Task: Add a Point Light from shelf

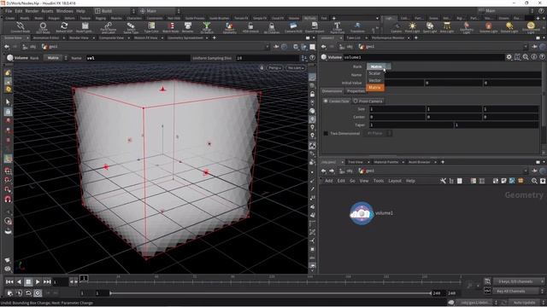Action: pos(412,27)
